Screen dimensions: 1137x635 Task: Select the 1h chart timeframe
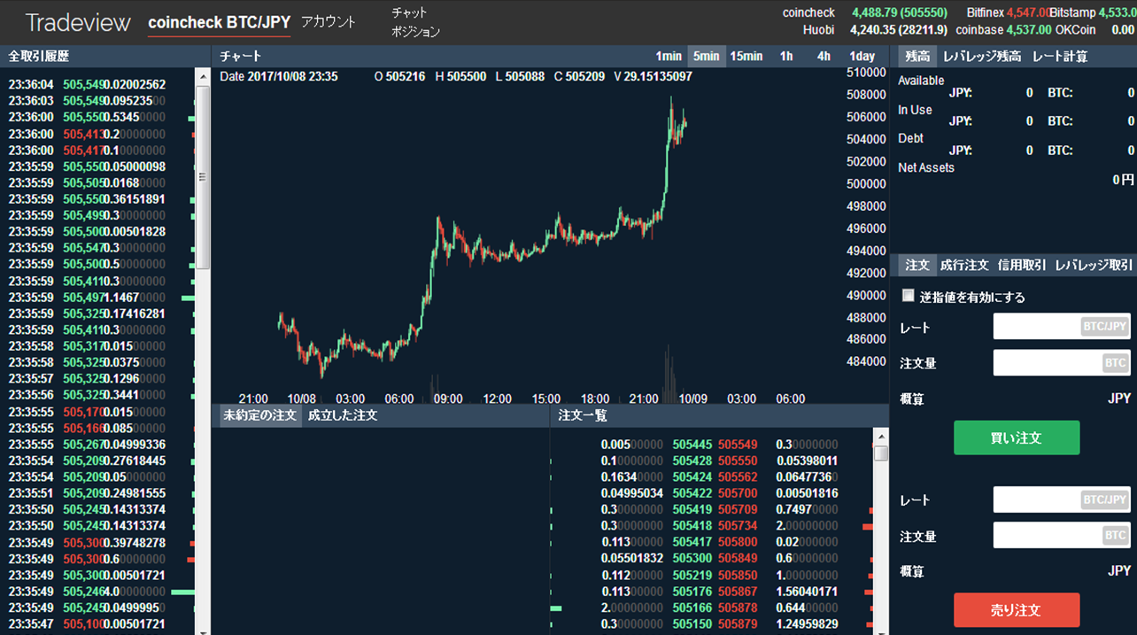click(x=786, y=56)
